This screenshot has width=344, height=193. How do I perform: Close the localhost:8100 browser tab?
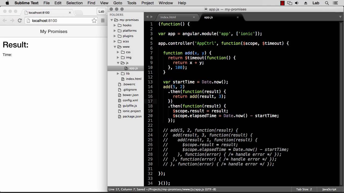click(x=70, y=12)
